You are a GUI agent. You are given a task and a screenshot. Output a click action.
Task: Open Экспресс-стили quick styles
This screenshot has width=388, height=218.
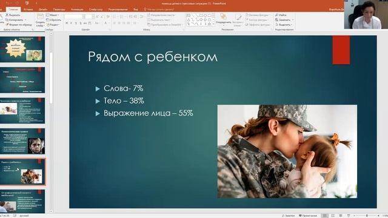click(x=238, y=20)
